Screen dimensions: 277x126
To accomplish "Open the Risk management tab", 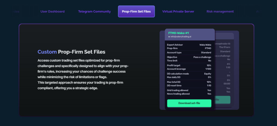I will 220,12.
